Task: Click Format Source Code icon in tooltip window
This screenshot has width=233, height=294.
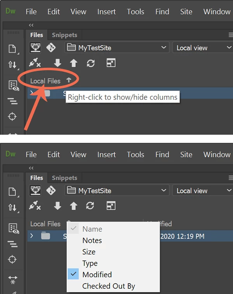Action: (12, 101)
